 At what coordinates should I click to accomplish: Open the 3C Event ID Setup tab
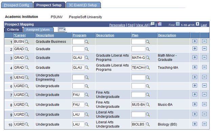click(x=83, y=5)
